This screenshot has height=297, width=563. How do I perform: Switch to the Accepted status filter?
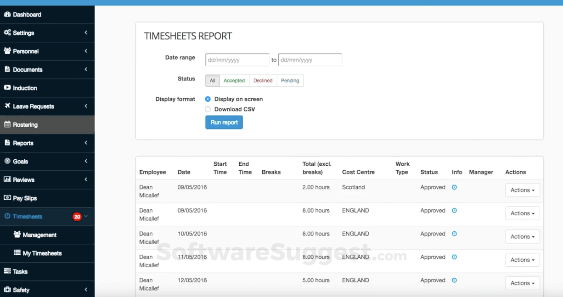[x=234, y=80]
